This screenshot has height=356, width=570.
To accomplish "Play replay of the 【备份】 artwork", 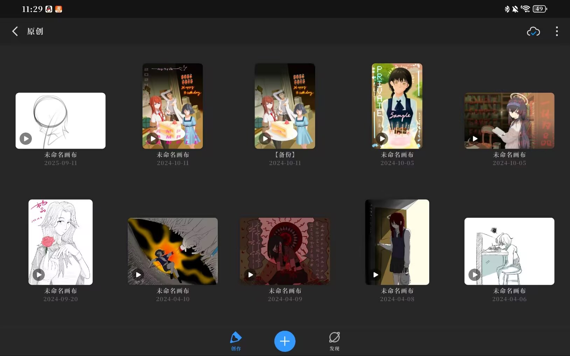I will pyautogui.click(x=265, y=138).
